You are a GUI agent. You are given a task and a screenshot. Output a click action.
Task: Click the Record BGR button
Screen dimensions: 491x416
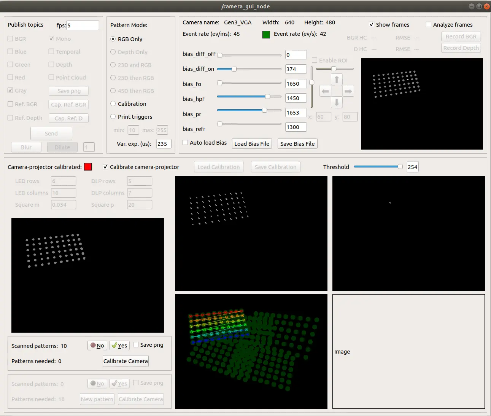(461, 37)
